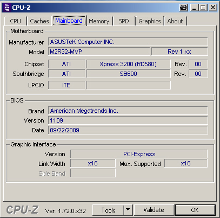
Task: Click the BIOS date 09/22/2009
Action: [128, 130]
